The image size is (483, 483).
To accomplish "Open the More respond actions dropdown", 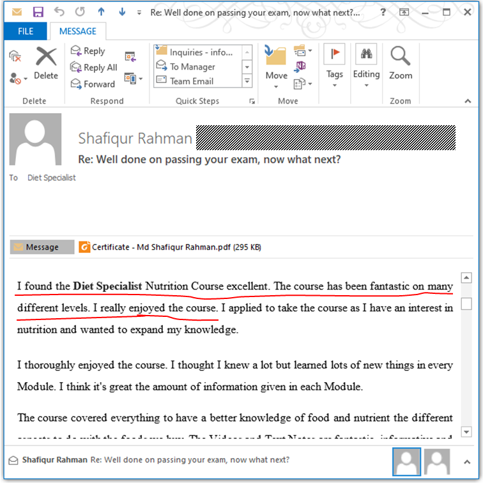I will [x=134, y=79].
